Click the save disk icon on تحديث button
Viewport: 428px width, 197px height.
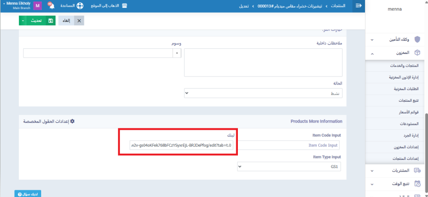pyautogui.click(x=50, y=21)
